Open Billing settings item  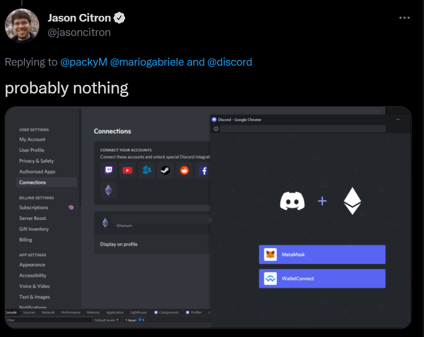pos(26,240)
